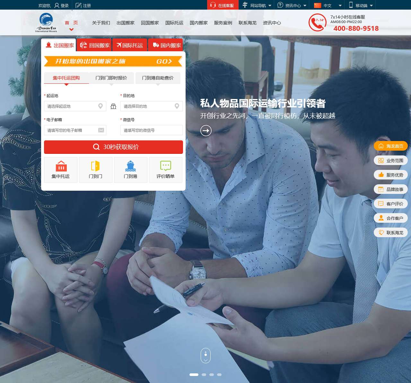The image size is (411, 383).
Task: Jump to 客户评价 section
Action: pos(391,204)
